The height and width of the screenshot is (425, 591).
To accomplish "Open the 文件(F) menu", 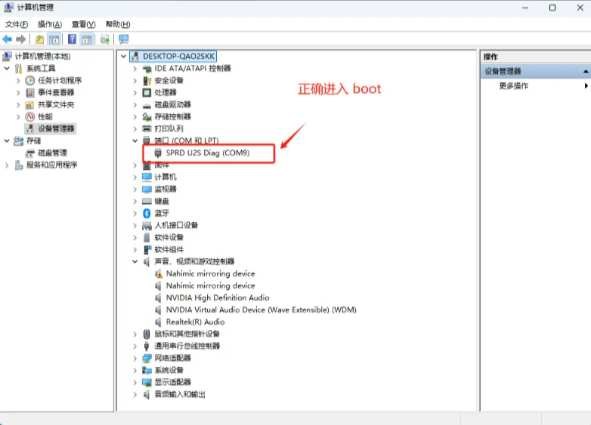I will tap(16, 24).
